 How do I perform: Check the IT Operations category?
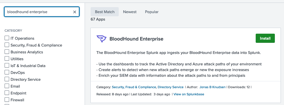click(7, 38)
